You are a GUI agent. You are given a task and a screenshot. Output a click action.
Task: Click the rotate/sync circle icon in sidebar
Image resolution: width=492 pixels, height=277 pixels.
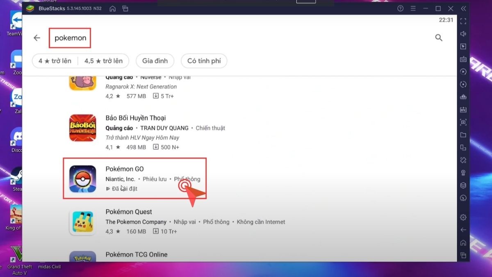(x=463, y=85)
